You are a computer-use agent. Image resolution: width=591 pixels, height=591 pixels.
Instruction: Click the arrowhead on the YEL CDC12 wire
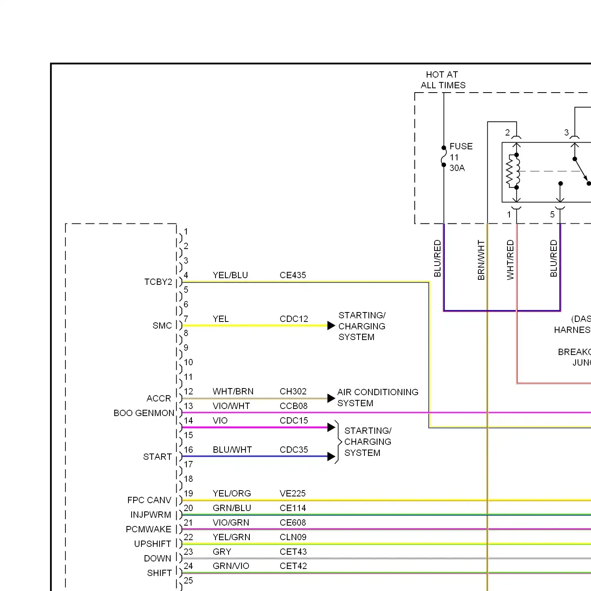(331, 326)
